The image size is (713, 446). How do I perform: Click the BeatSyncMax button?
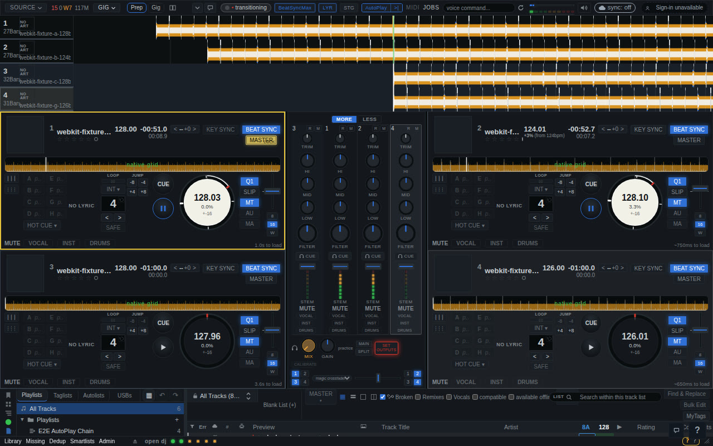295,8
